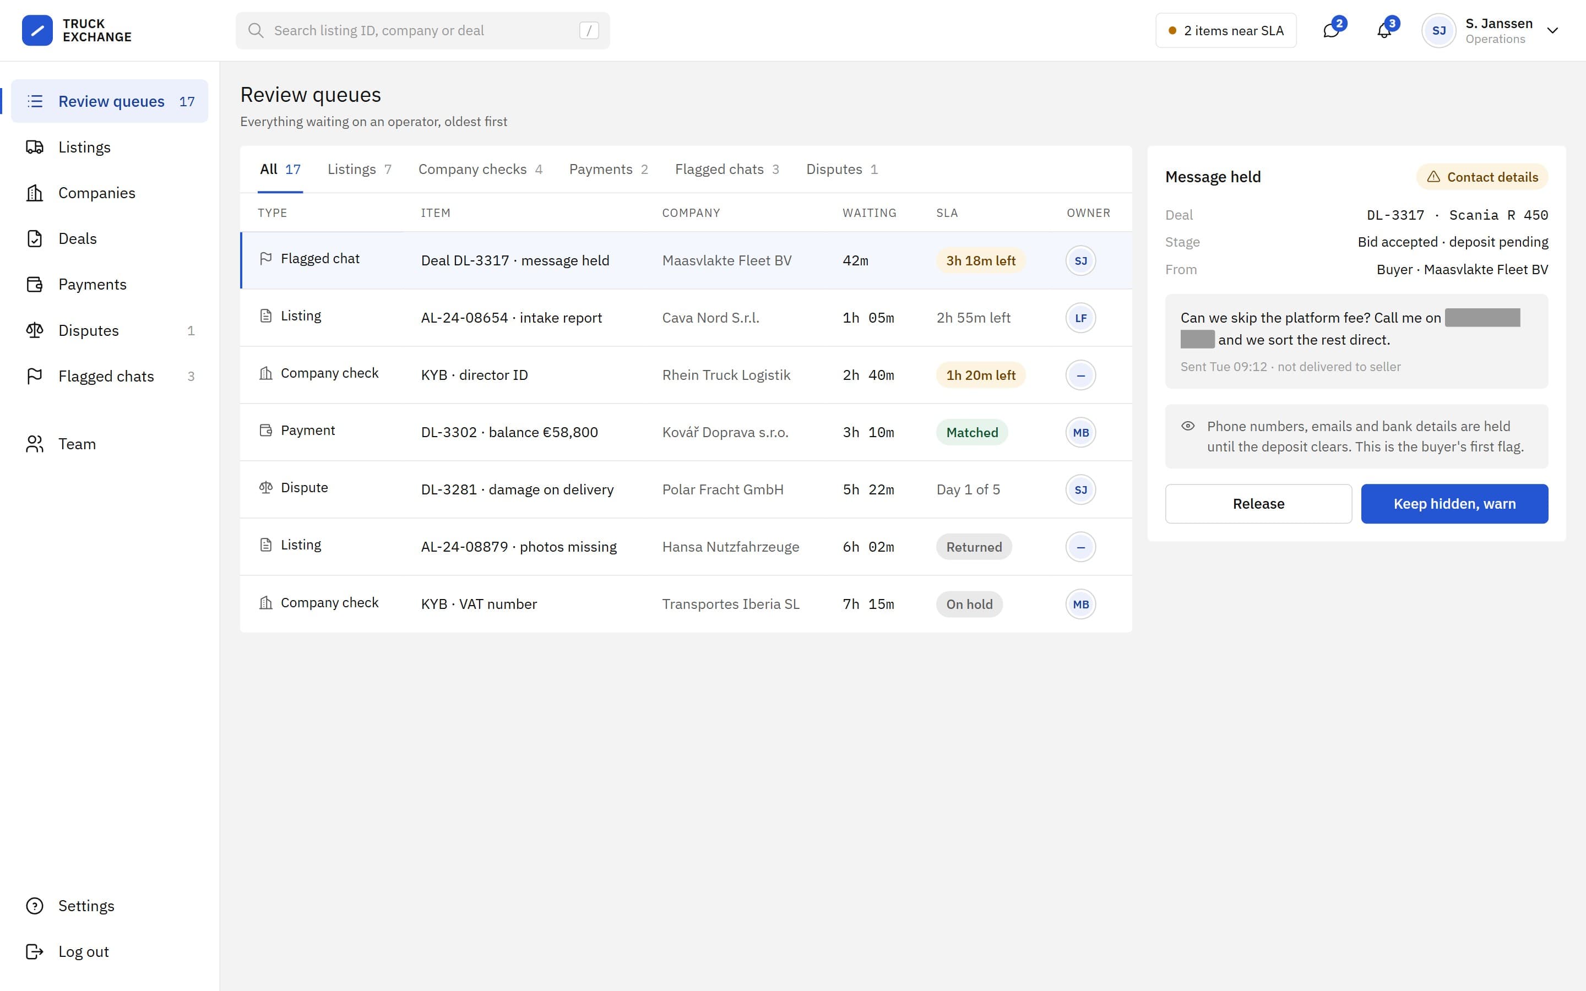Click the SJ owner avatar on DL-3281 row
The height and width of the screenshot is (991, 1586).
[1080, 489]
